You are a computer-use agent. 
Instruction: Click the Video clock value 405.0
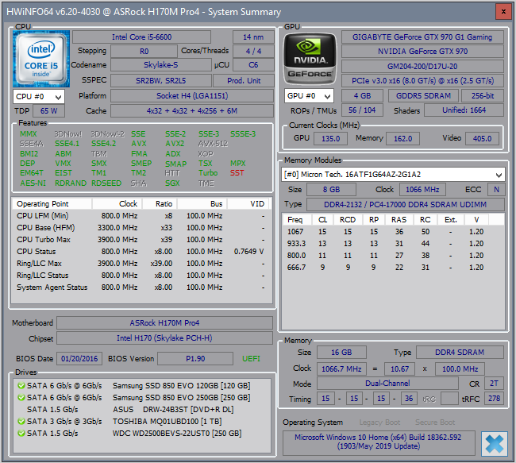[482, 139]
